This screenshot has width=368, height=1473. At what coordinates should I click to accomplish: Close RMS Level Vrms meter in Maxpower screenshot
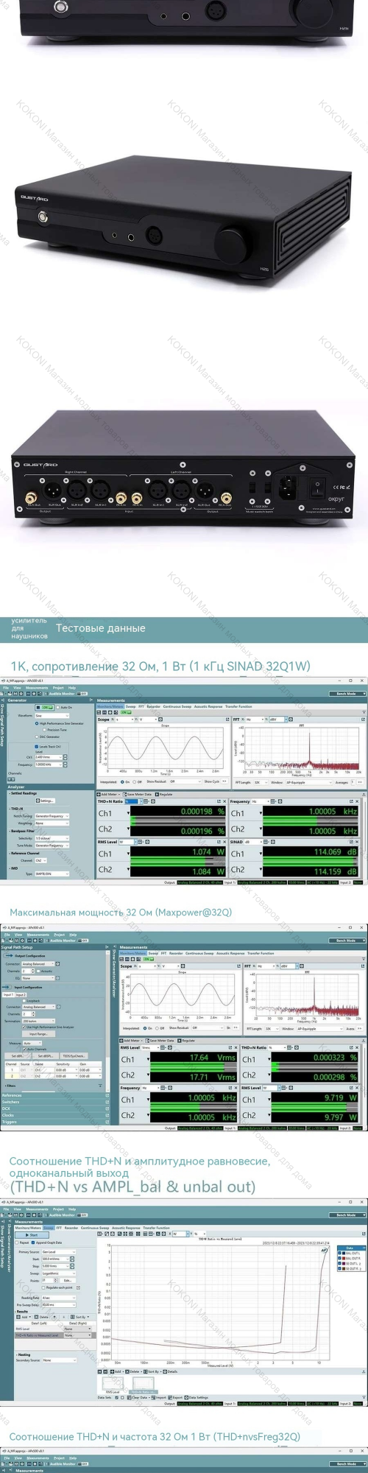tap(236, 1047)
